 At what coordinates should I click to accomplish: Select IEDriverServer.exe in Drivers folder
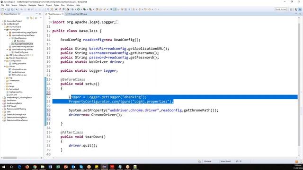tap(19, 75)
